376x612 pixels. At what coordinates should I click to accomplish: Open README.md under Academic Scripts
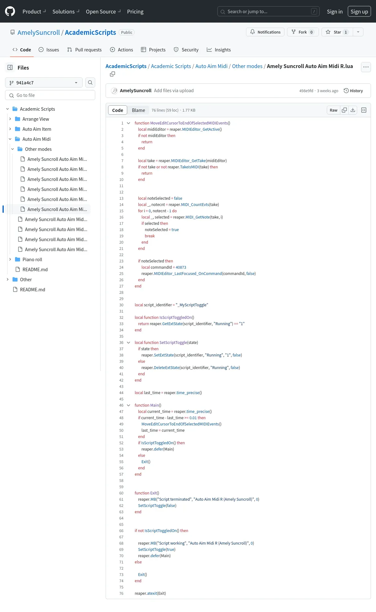pos(35,269)
